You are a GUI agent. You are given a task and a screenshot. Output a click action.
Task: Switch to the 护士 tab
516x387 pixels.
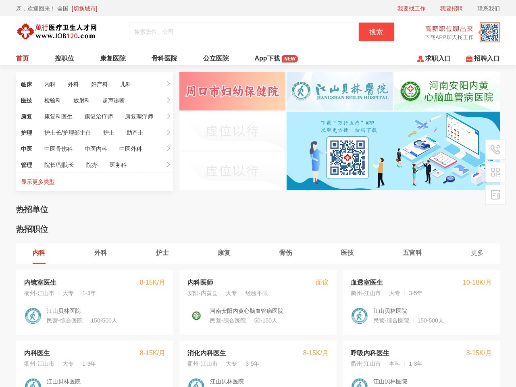tap(162, 253)
